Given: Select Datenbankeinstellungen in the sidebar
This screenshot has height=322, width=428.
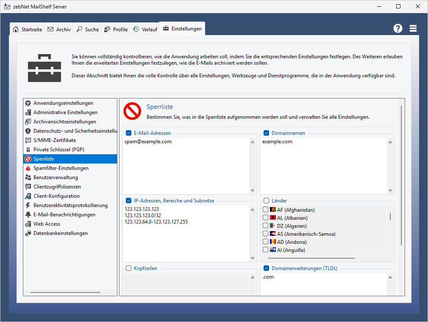Looking at the screenshot, I should click(x=60, y=233).
